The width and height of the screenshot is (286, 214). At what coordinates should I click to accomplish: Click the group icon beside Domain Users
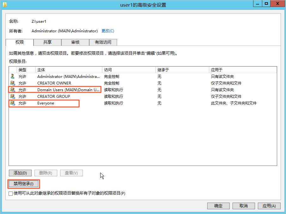click(13, 90)
